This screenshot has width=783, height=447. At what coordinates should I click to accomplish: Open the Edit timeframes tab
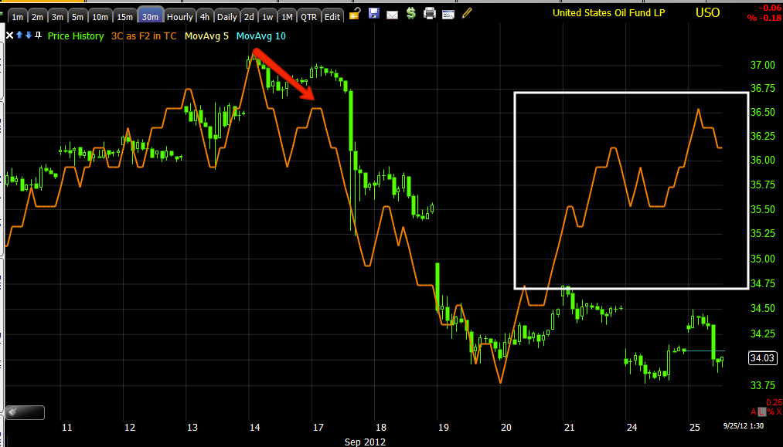point(332,16)
